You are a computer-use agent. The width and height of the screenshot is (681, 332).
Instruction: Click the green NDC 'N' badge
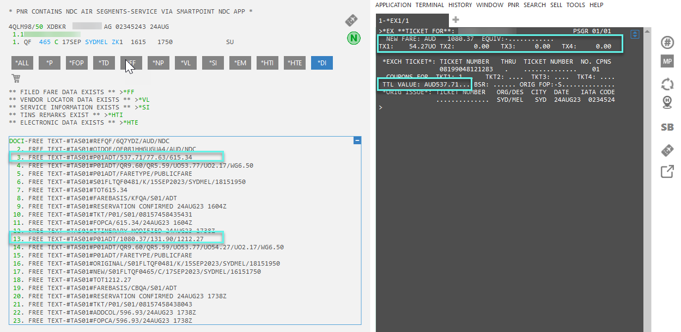pyautogui.click(x=353, y=38)
